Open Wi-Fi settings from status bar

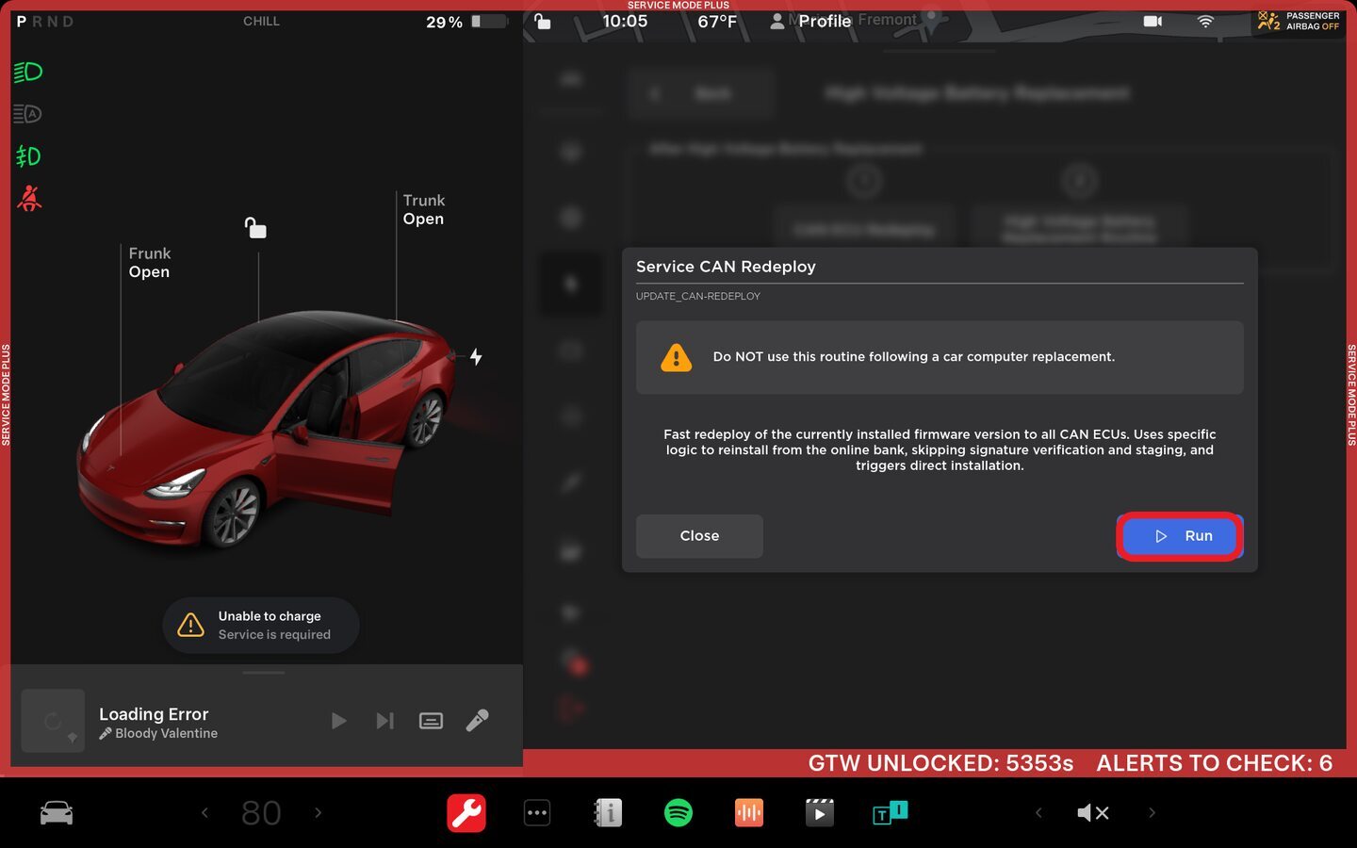[1205, 21]
